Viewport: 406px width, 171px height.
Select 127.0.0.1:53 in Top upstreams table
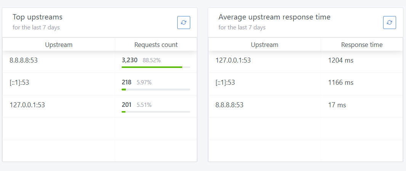pyautogui.click(x=27, y=105)
